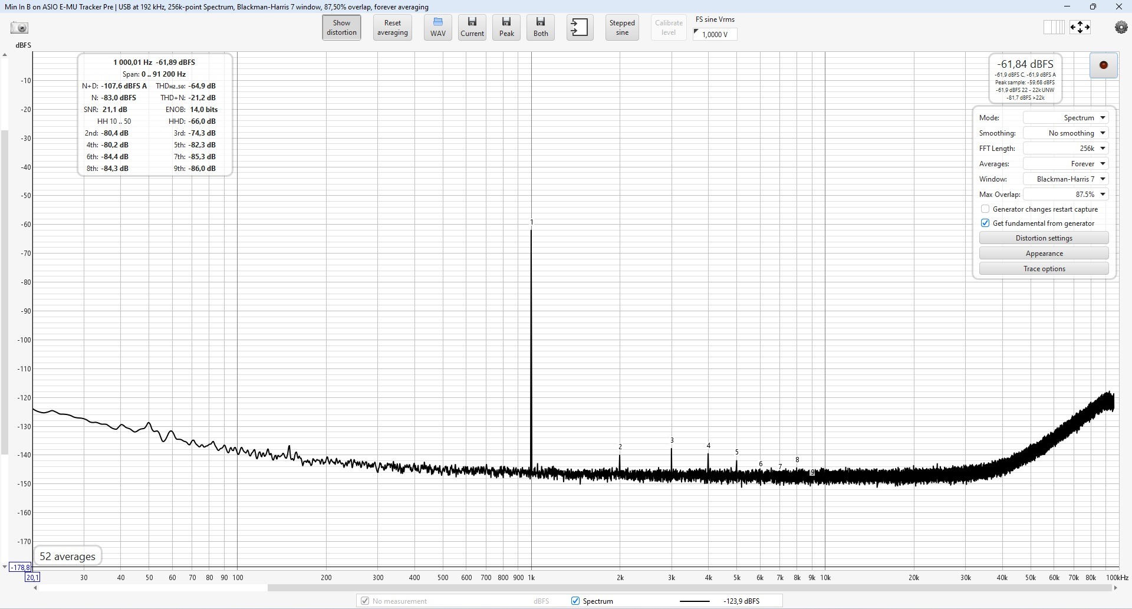Click the 3rd harmonic -74,3 dB value
This screenshot has width=1132, height=609.
[202, 133]
